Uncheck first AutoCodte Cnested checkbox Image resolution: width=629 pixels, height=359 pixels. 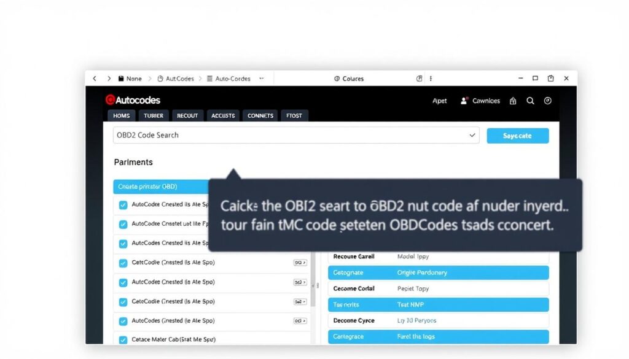point(123,205)
